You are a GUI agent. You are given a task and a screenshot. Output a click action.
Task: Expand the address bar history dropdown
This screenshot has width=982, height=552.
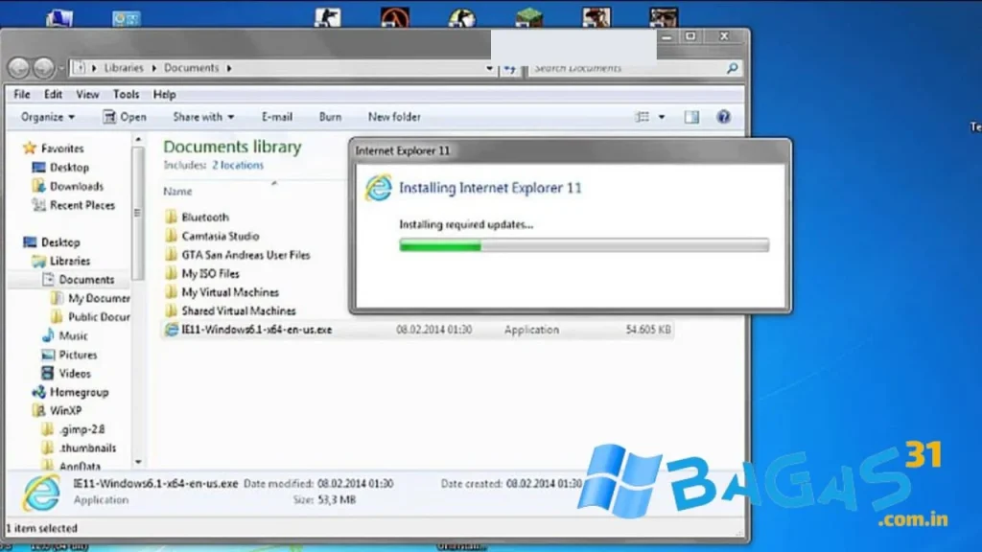point(489,68)
